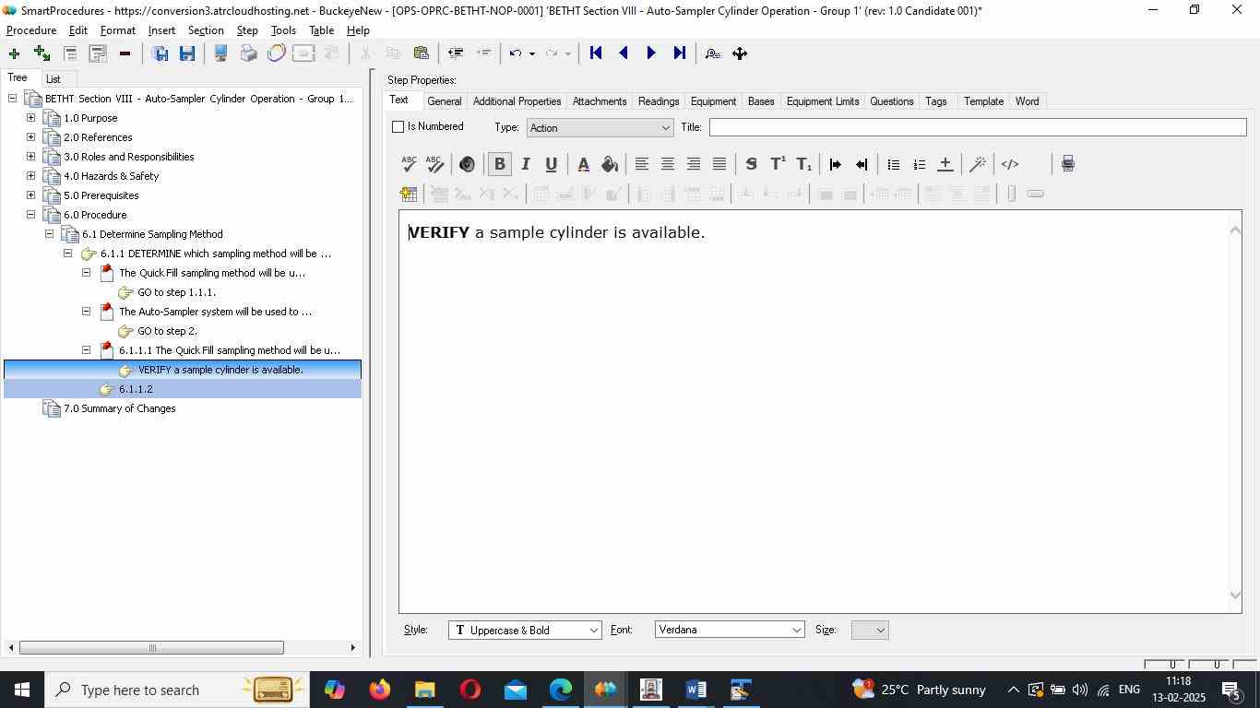Viewport: 1260px width, 708px height.
Task: Expand the 1.0 Purpose tree node
Action: [x=30, y=118]
